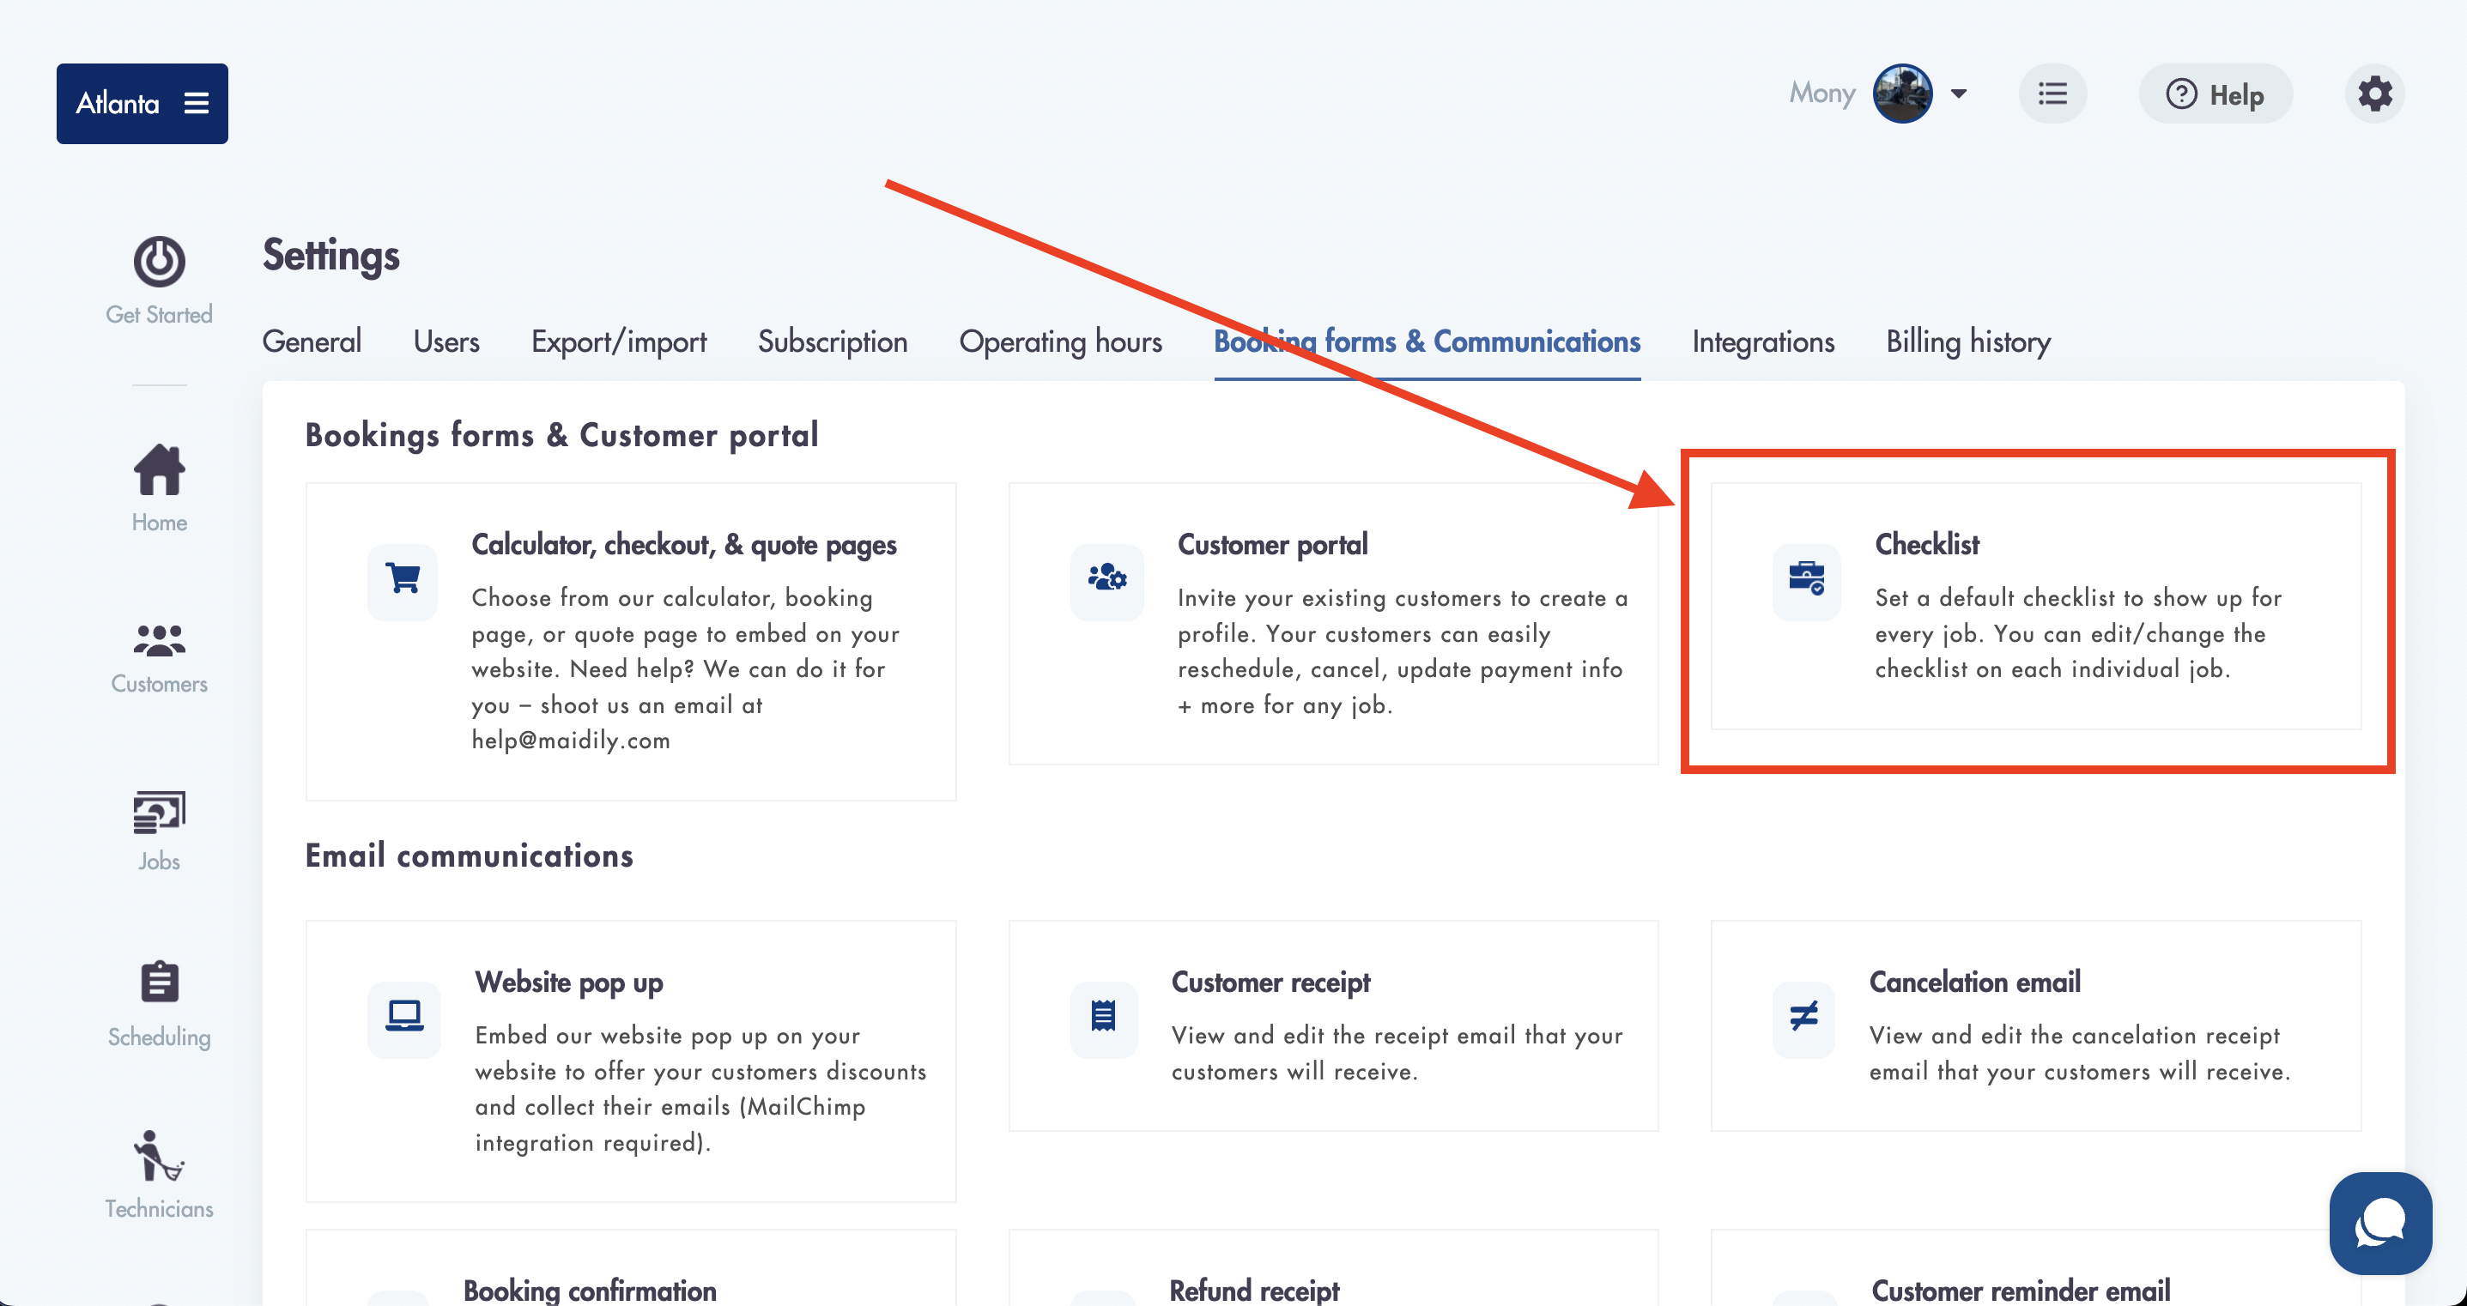
Task: Click the shopping cart icon for calculator pages
Action: coord(403,579)
